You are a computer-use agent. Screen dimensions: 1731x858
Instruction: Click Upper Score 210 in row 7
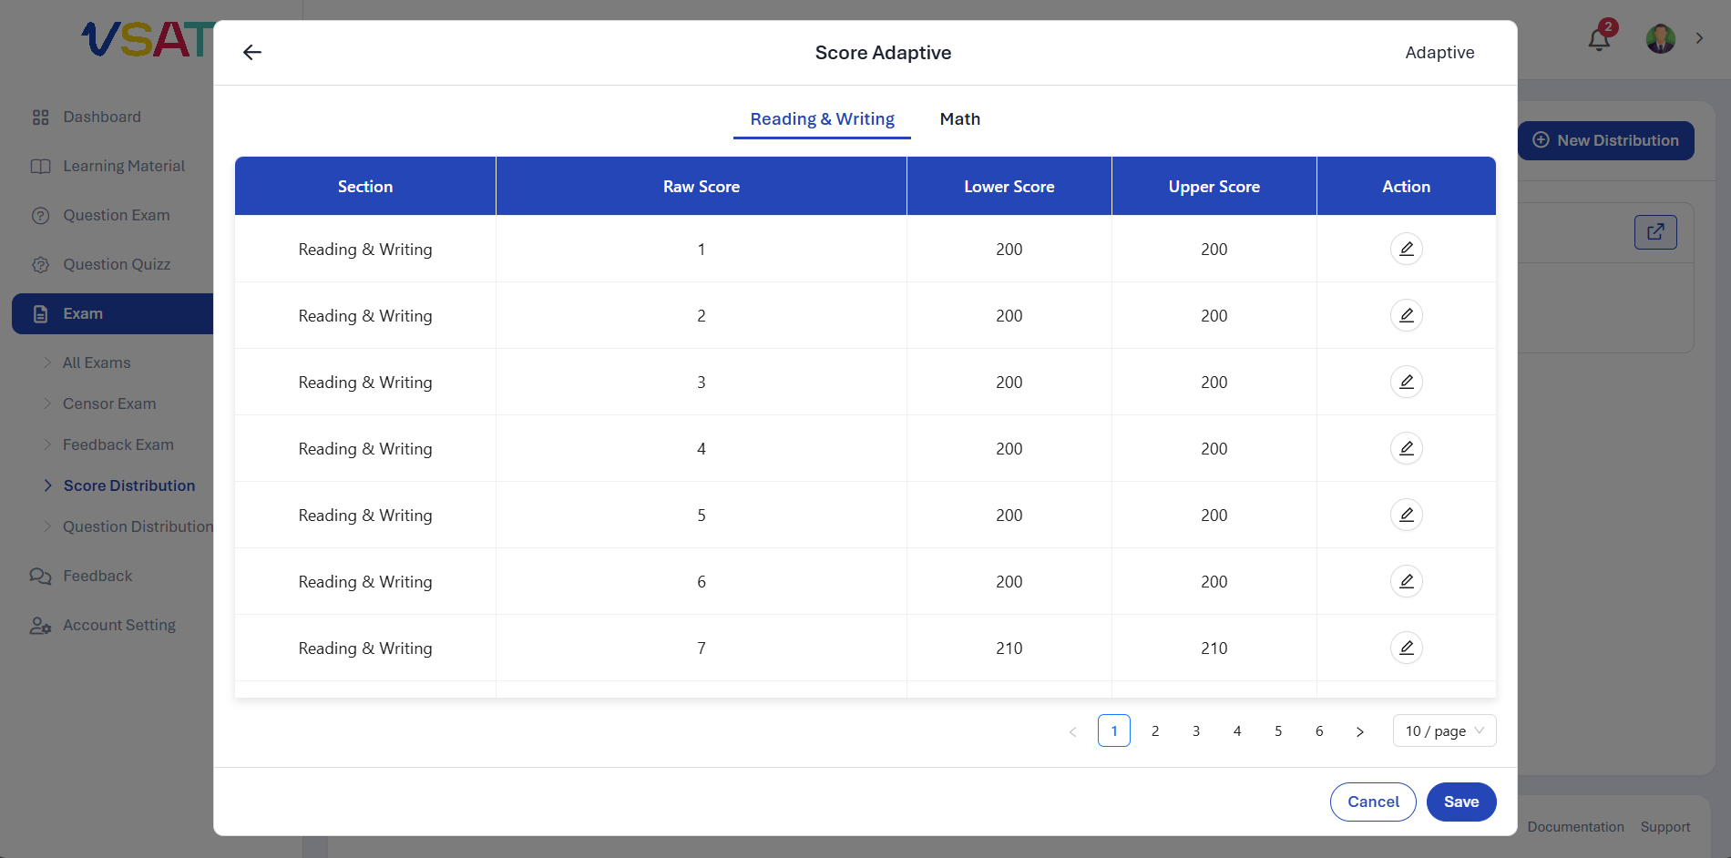[1214, 649]
